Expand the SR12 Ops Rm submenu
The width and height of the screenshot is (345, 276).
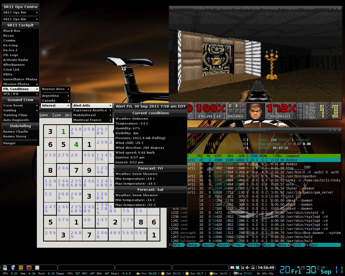click(x=20, y=12)
